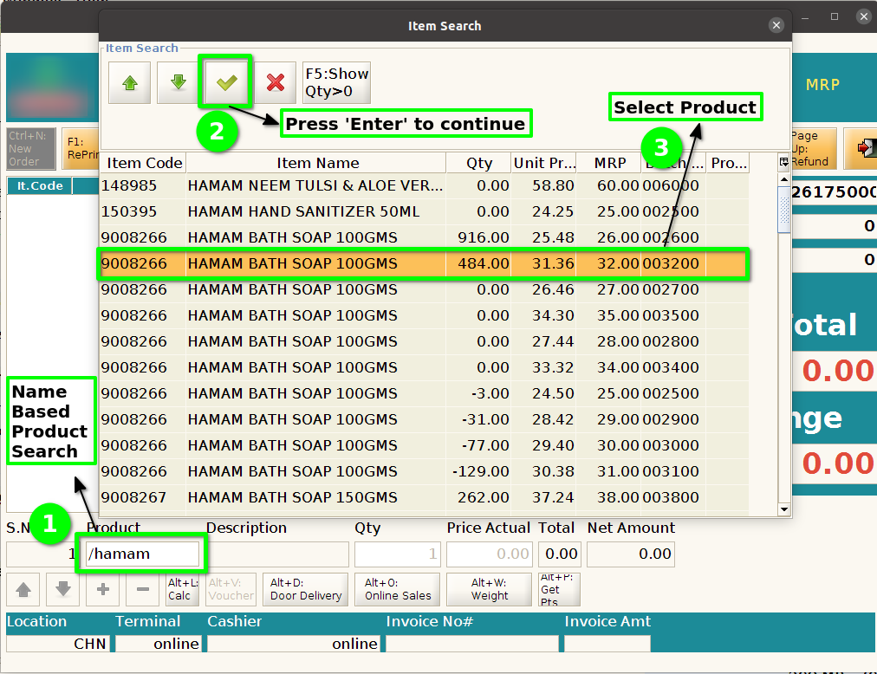Click the minus button to remove line
The image size is (877, 674).
pyautogui.click(x=143, y=590)
